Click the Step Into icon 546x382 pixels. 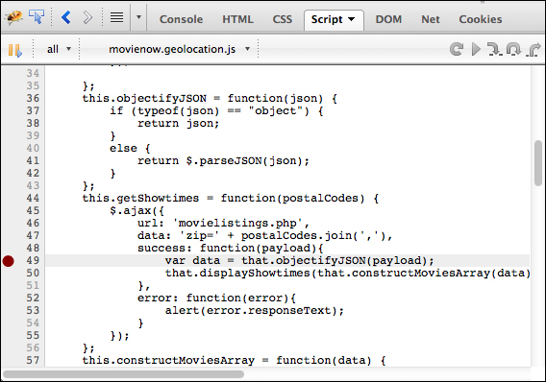click(494, 49)
